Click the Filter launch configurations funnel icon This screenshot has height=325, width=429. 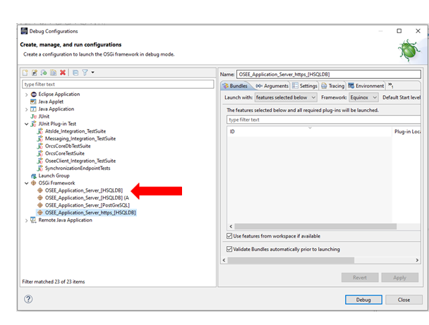[85, 73]
